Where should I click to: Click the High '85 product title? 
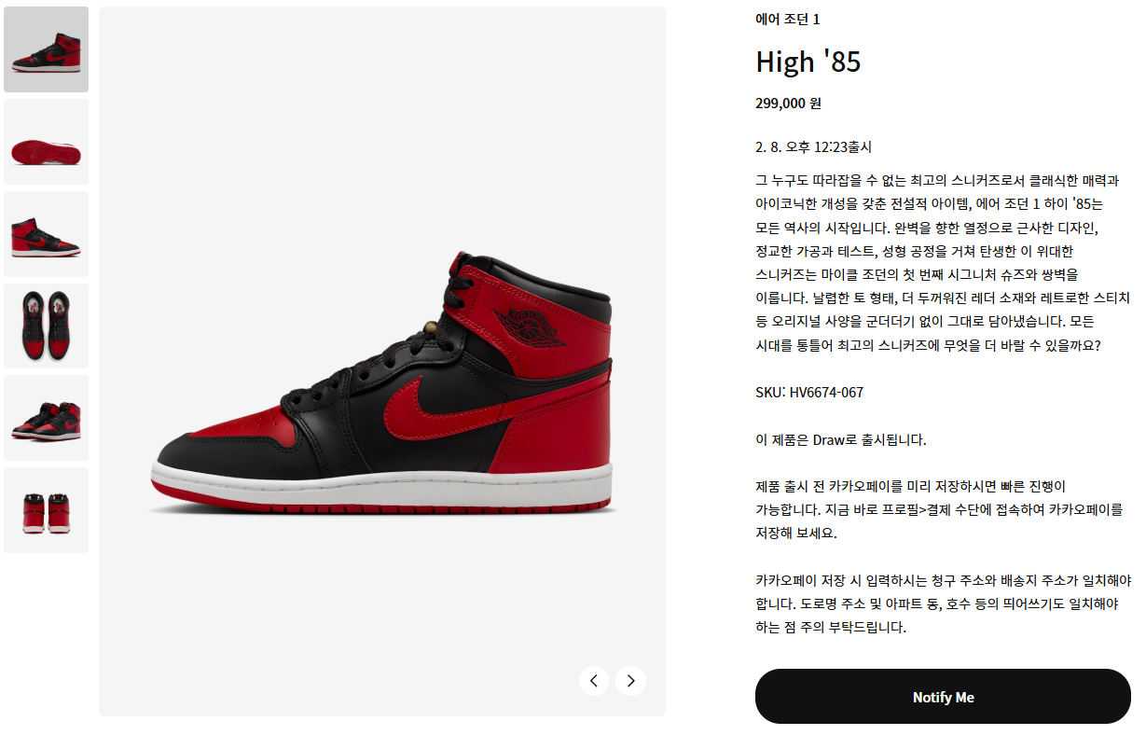(808, 62)
